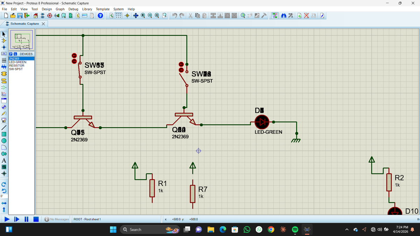The width and height of the screenshot is (420, 236).
Task: Toggle grid display icon
Action: point(119,16)
